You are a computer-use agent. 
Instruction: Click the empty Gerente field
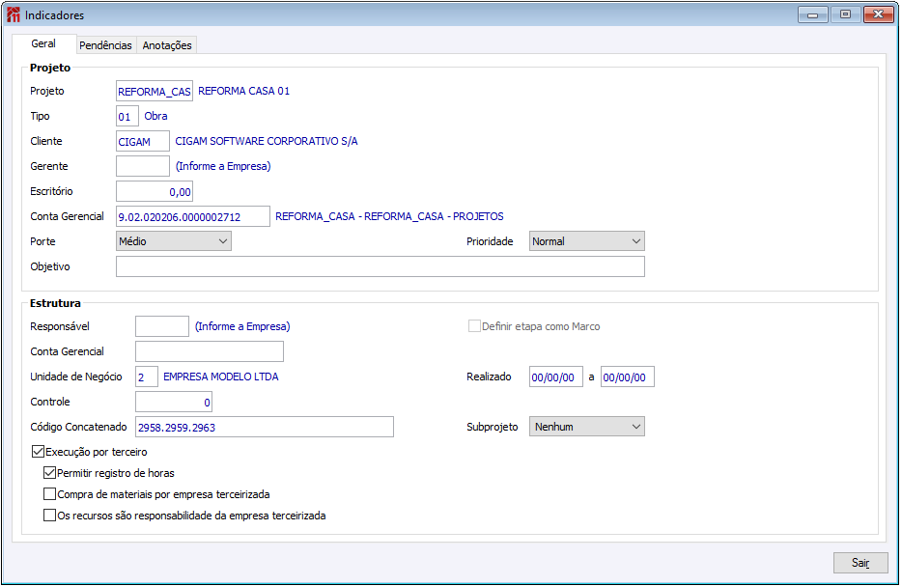coord(143,166)
